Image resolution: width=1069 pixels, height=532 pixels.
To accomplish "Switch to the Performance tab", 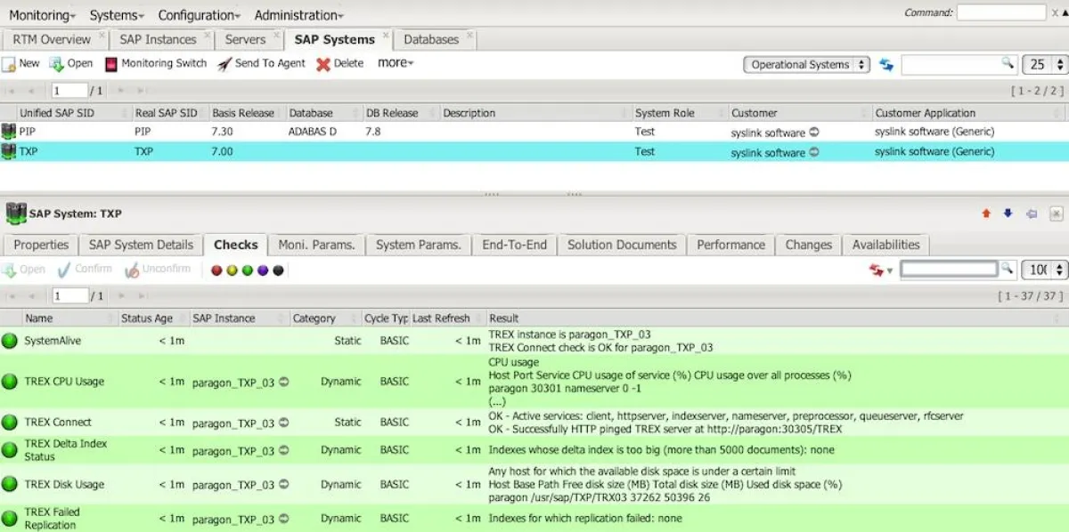I will 730,245.
